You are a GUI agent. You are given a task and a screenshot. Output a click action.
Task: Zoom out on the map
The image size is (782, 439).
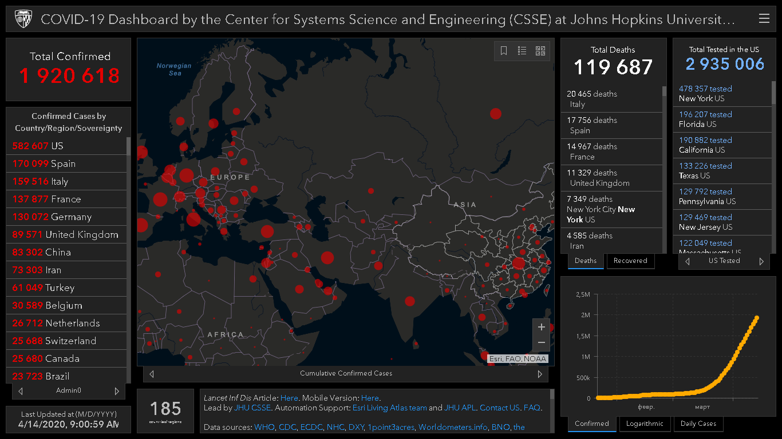(541, 343)
